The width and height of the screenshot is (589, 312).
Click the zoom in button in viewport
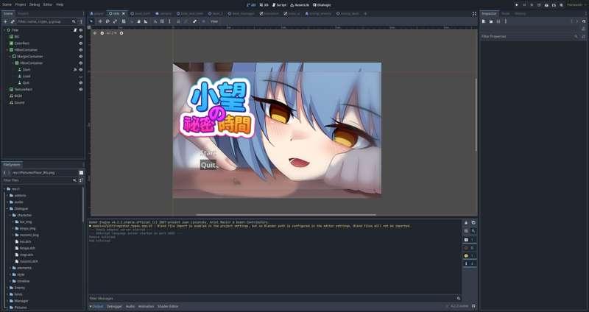pyautogui.click(x=121, y=33)
